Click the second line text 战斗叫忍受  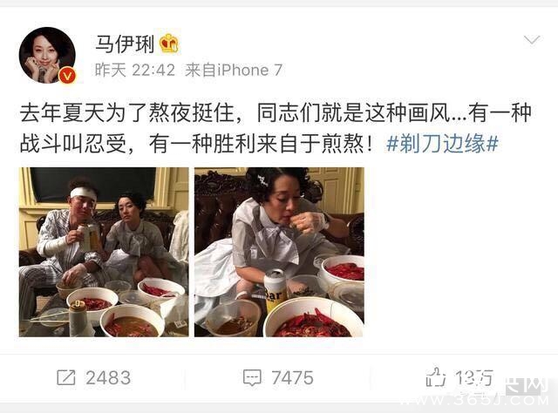point(73,144)
